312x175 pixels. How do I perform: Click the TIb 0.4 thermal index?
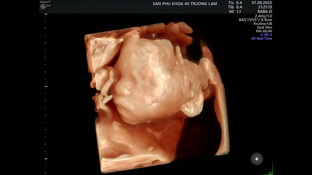click(x=235, y=7)
